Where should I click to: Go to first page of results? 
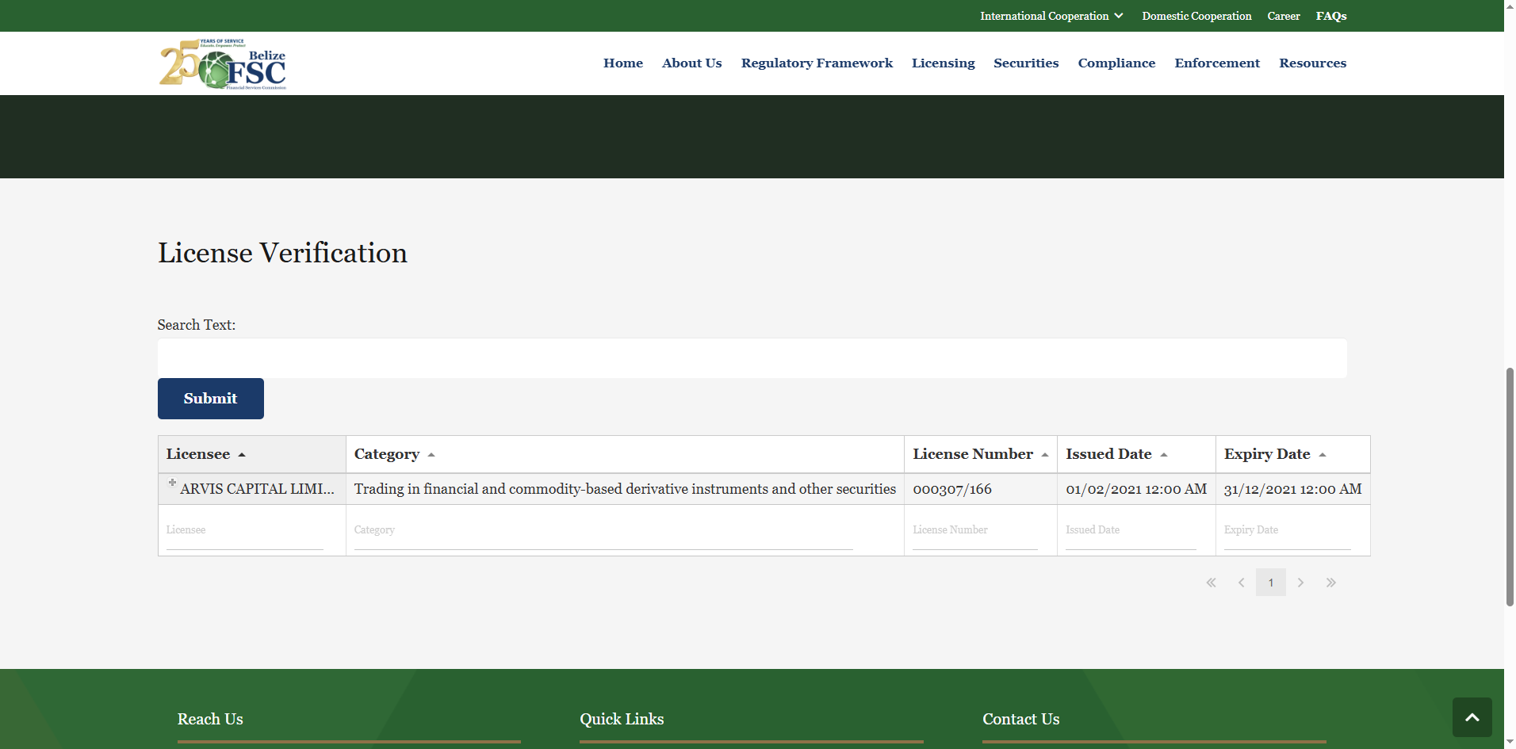pyautogui.click(x=1211, y=583)
